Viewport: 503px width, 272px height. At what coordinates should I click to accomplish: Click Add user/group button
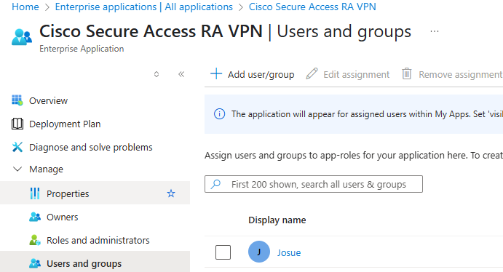click(x=252, y=74)
